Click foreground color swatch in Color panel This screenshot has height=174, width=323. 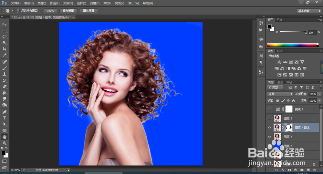click(269, 26)
